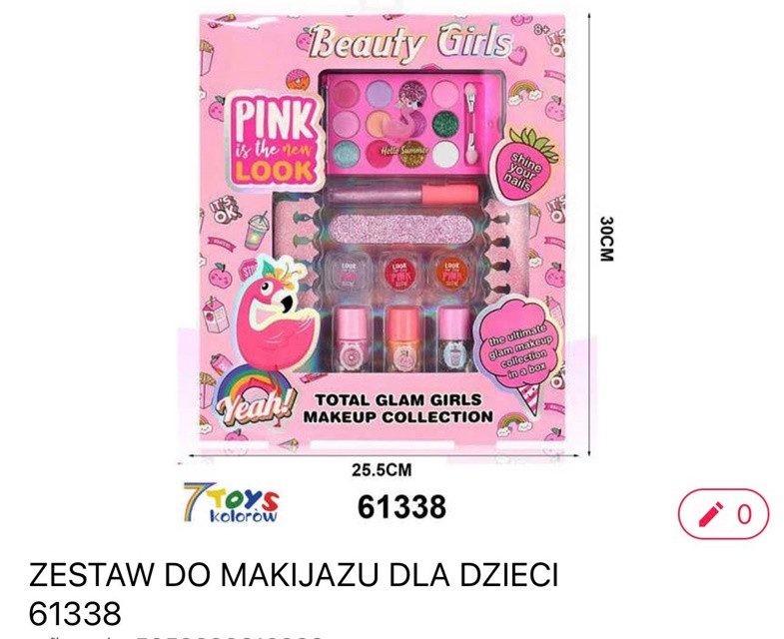Viewport: 784px width, 639px height.
Task: Click the product code 61338 under image
Action: click(x=401, y=506)
